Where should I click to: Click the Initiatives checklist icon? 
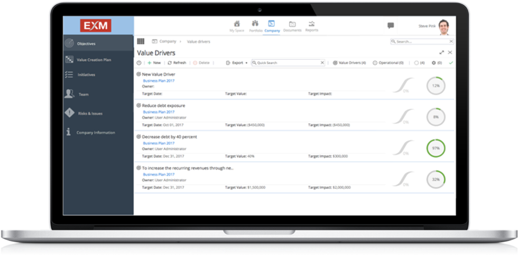click(x=69, y=74)
